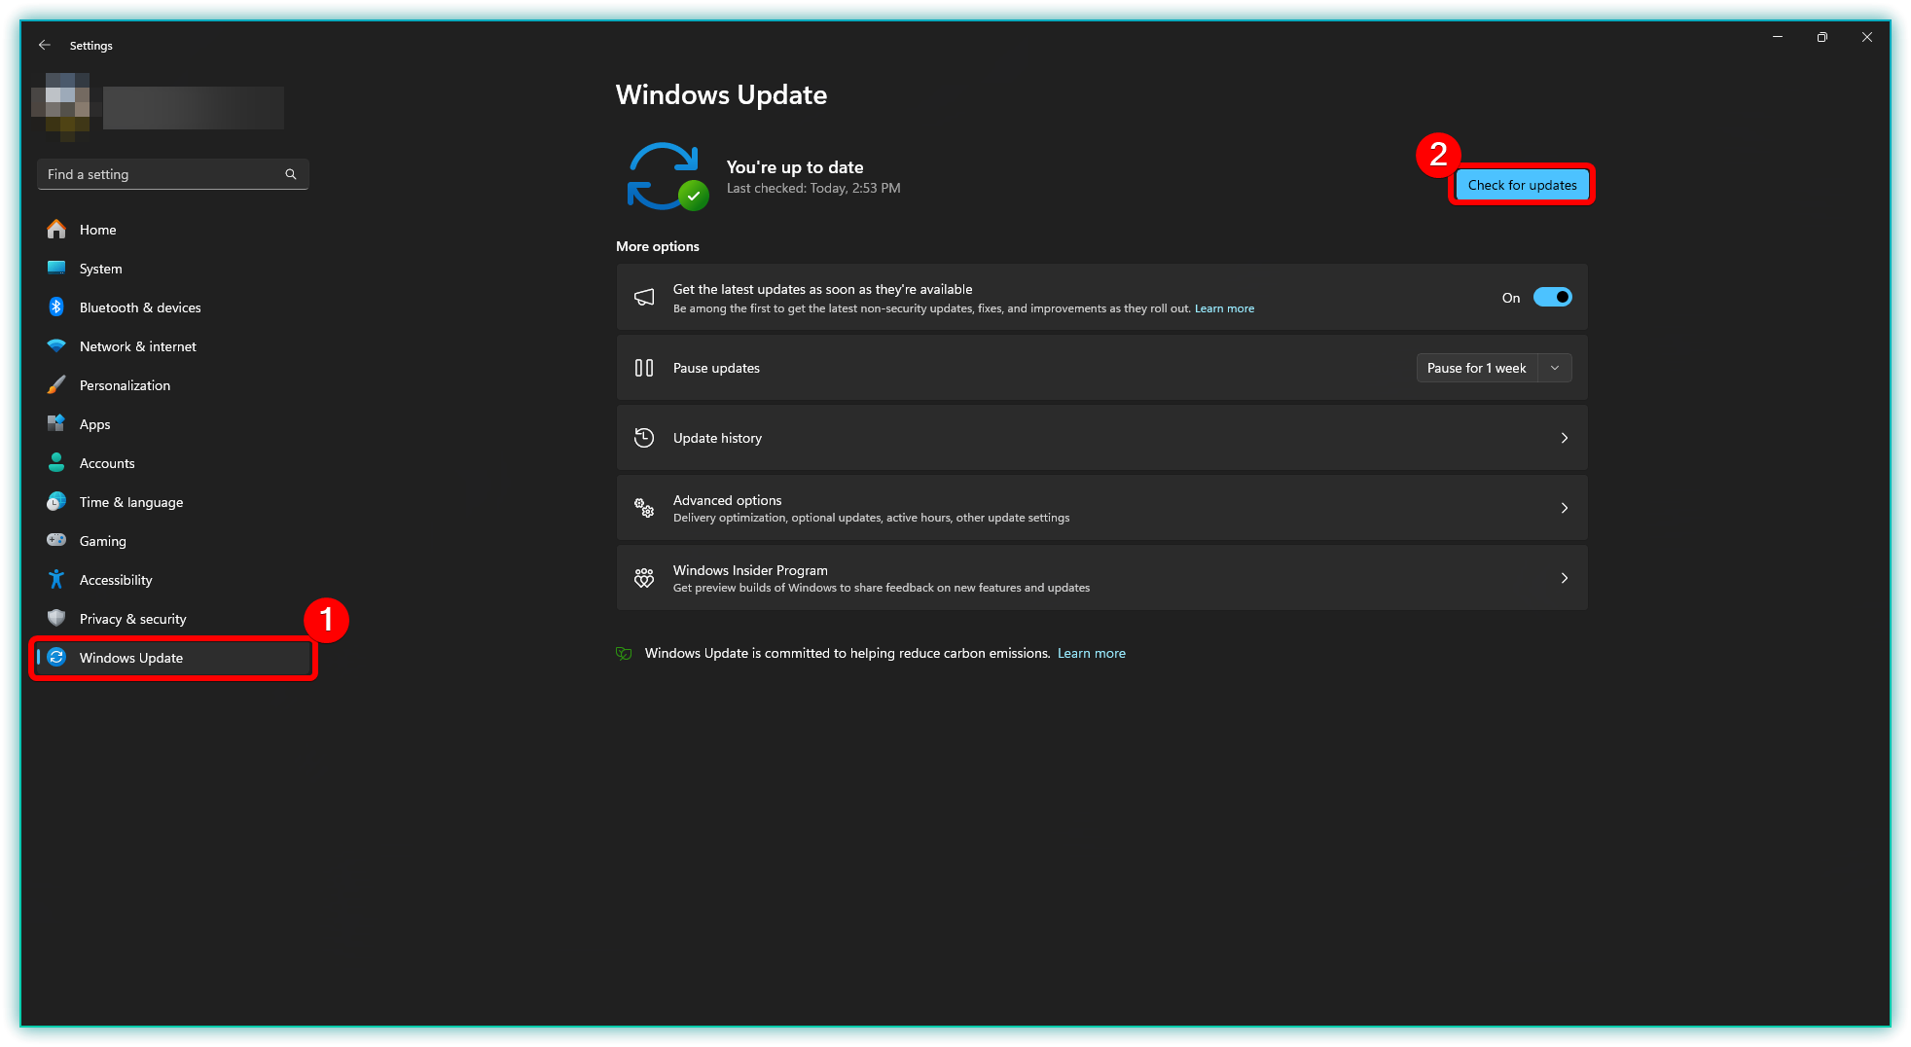
Task: Click the Accessibility figure icon
Action: tap(56, 579)
